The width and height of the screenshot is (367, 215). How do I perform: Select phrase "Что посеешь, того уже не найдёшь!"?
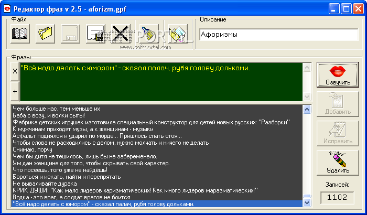click(x=157, y=170)
